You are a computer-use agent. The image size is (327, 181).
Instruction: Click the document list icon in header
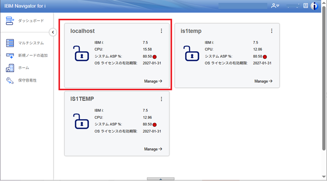pyautogui.click(x=305, y=6)
